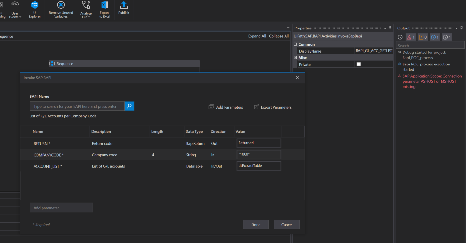Click the Publish icon
The width and height of the screenshot is (466, 243).
pos(124,5)
